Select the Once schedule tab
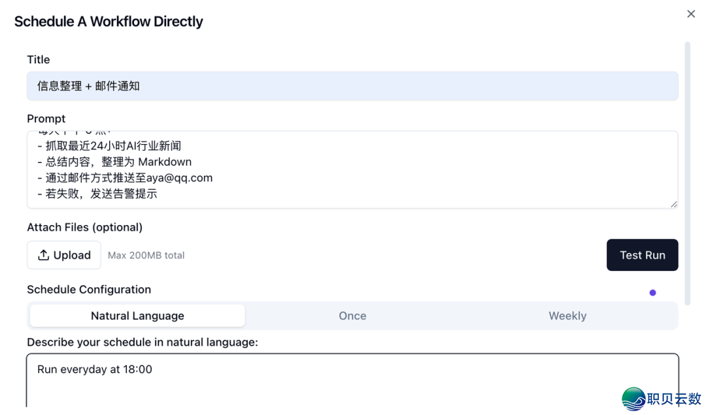 (352, 316)
